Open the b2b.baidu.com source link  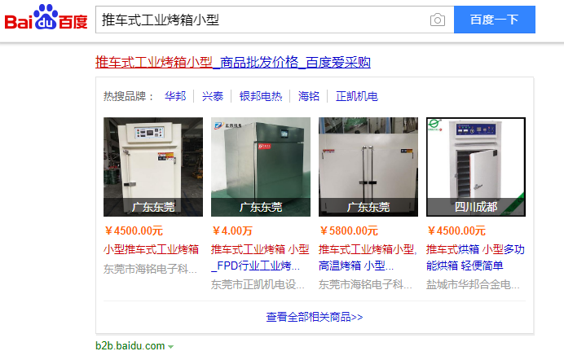tap(130, 346)
